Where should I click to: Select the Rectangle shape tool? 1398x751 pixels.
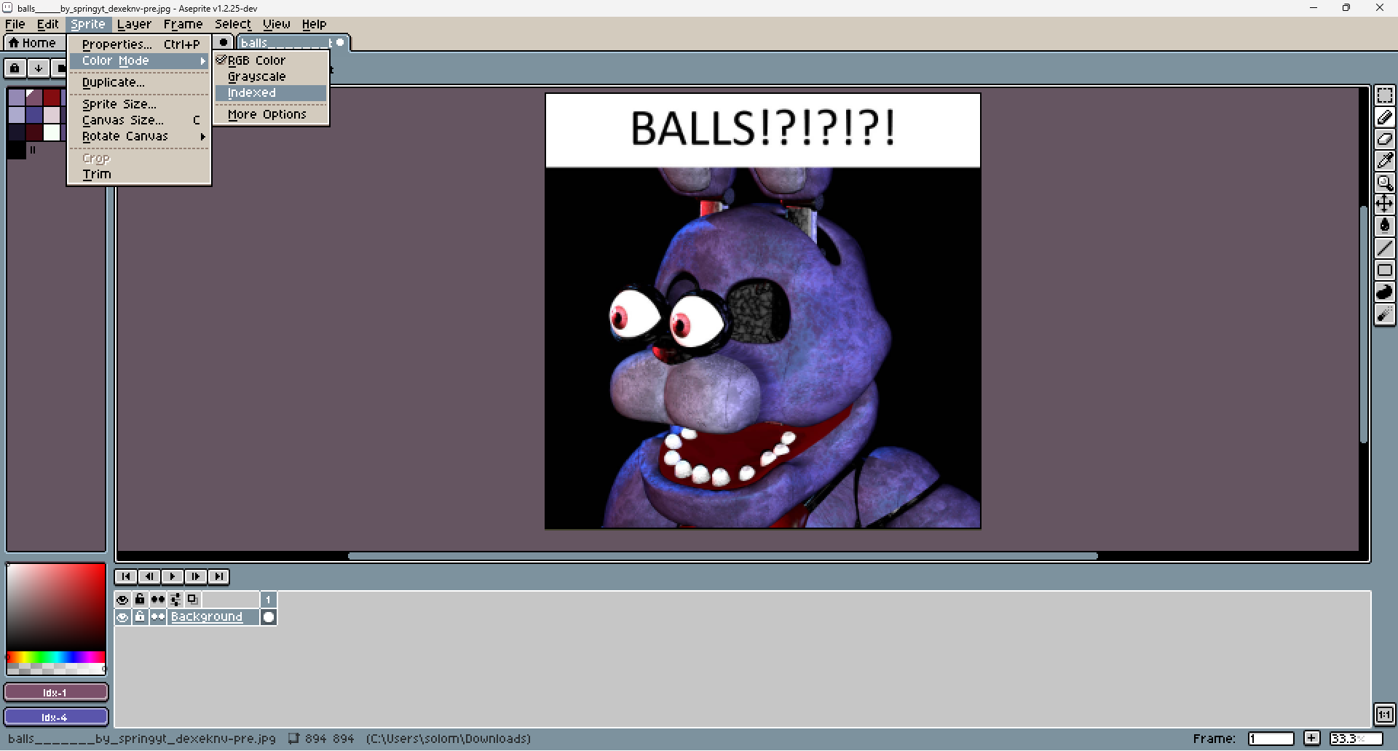pyautogui.click(x=1384, y=270)
